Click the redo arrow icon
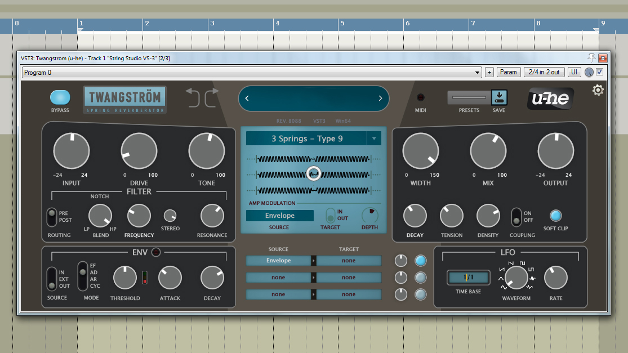Viewport: 628px width, 353px height. 212,97
